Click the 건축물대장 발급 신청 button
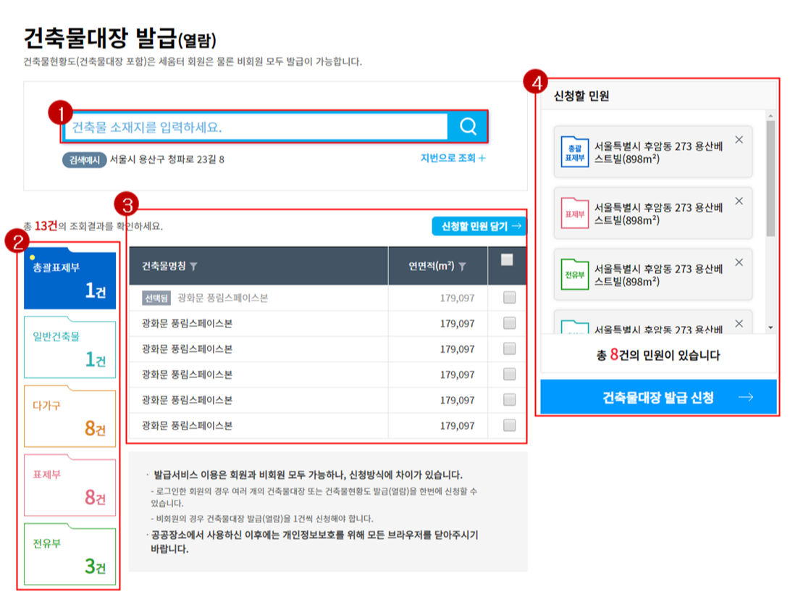This screenshot has height=610, width=790. [658, 397]
